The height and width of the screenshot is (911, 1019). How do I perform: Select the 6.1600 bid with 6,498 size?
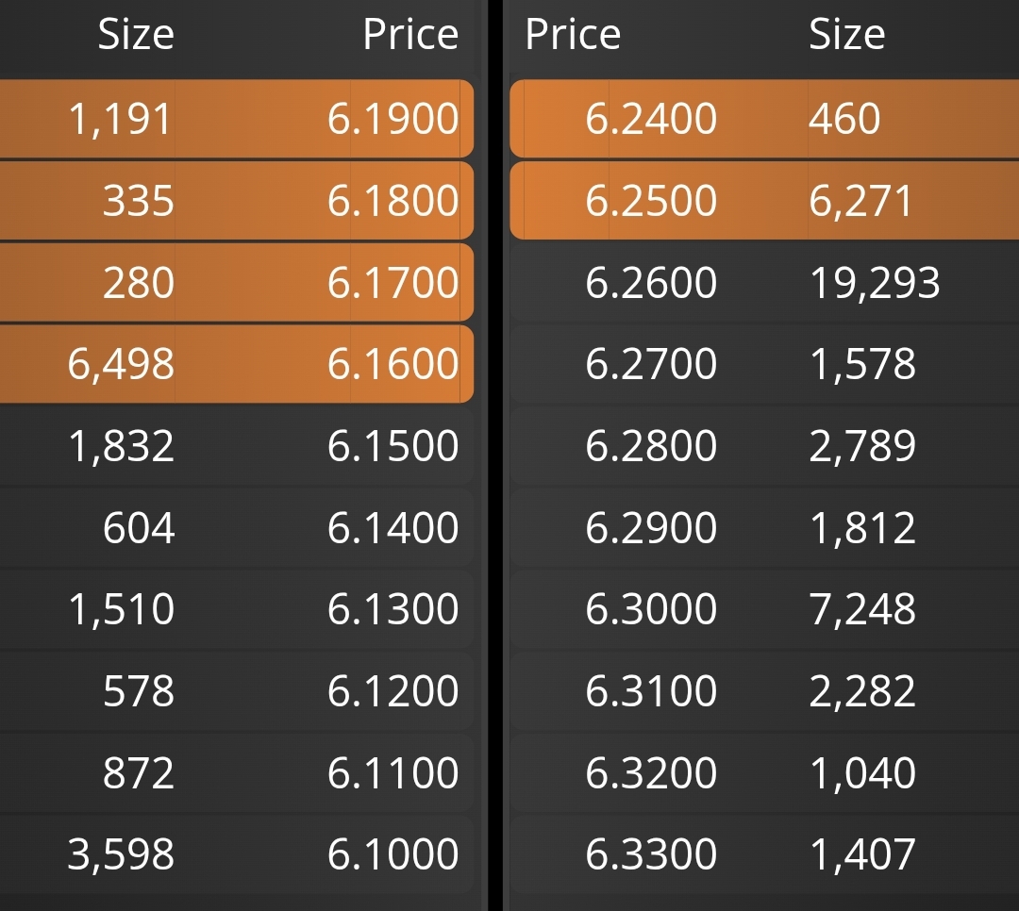(237, 363)
